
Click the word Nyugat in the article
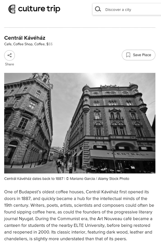point(26,219)
